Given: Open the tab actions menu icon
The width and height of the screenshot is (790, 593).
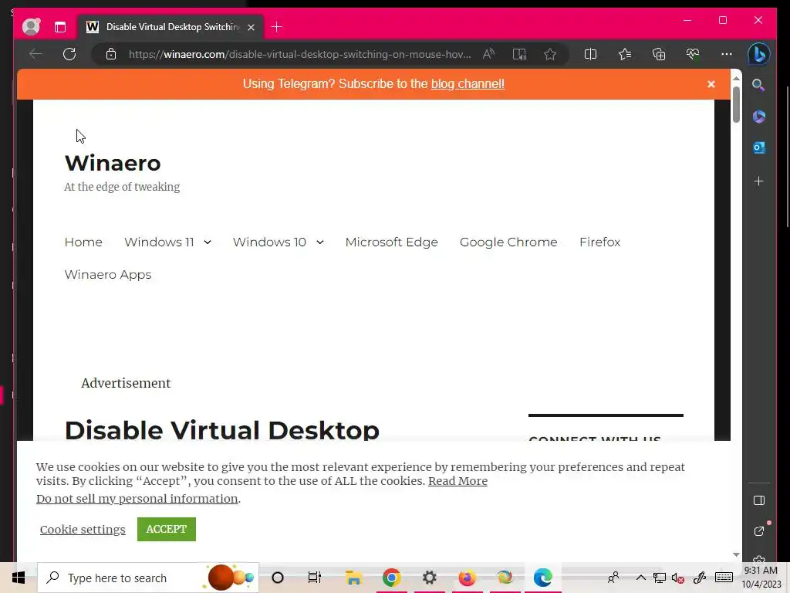Looking at the screenshot, I should tap(60, 27).
